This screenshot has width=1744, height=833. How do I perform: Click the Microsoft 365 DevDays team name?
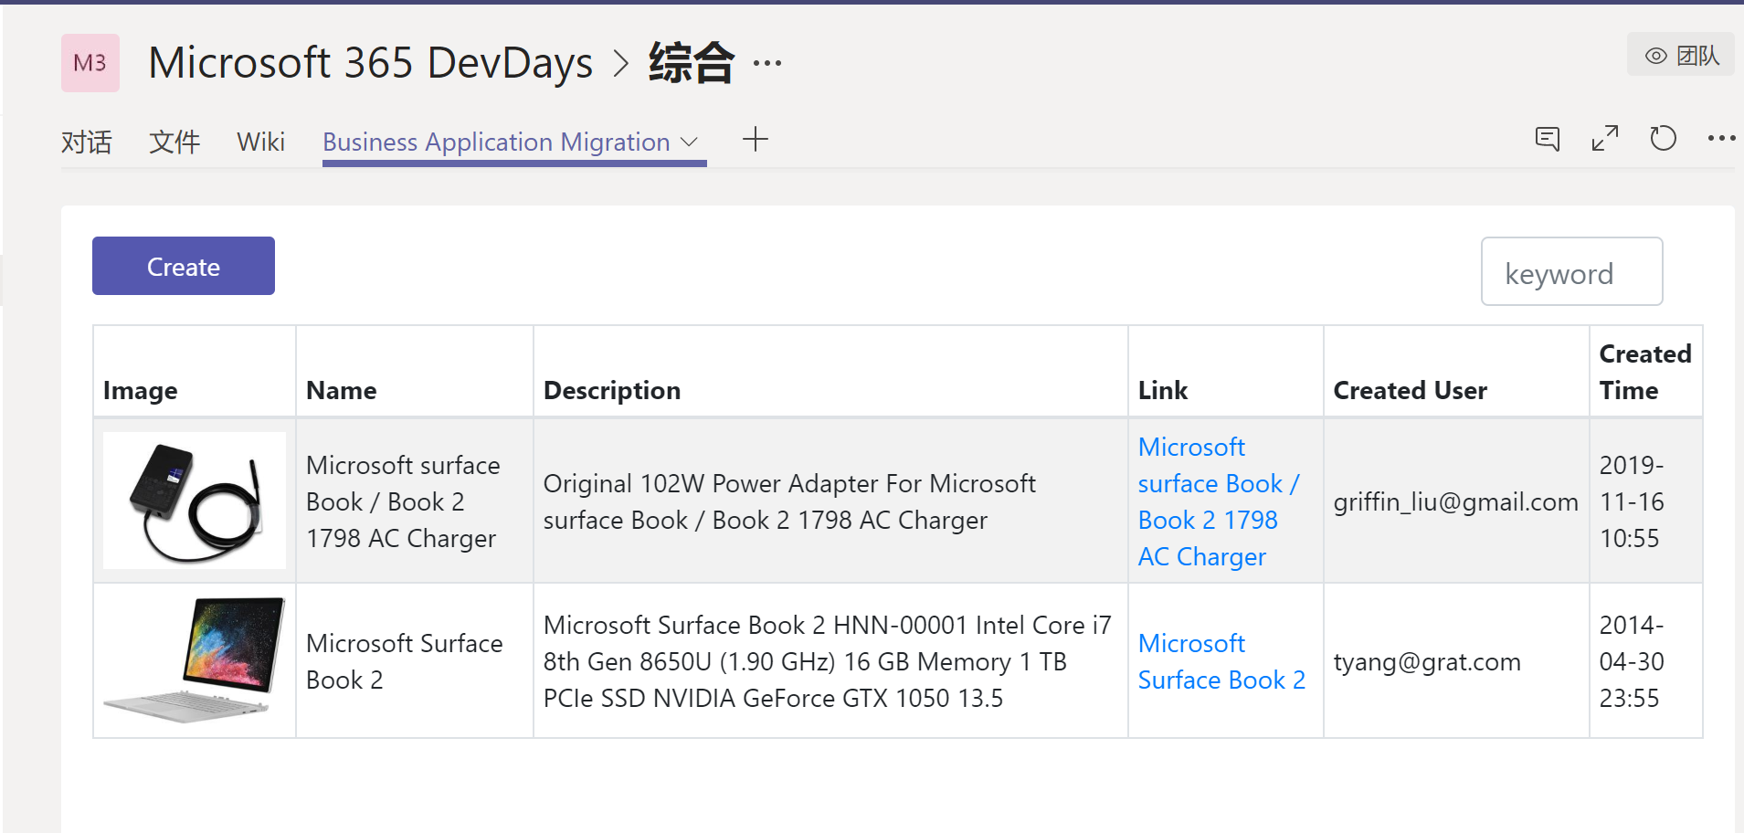pos(371,63)
